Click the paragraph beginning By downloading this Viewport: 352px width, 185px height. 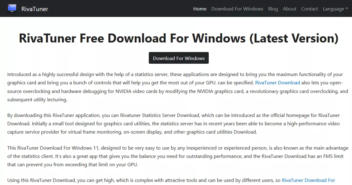tap(173, 124)
